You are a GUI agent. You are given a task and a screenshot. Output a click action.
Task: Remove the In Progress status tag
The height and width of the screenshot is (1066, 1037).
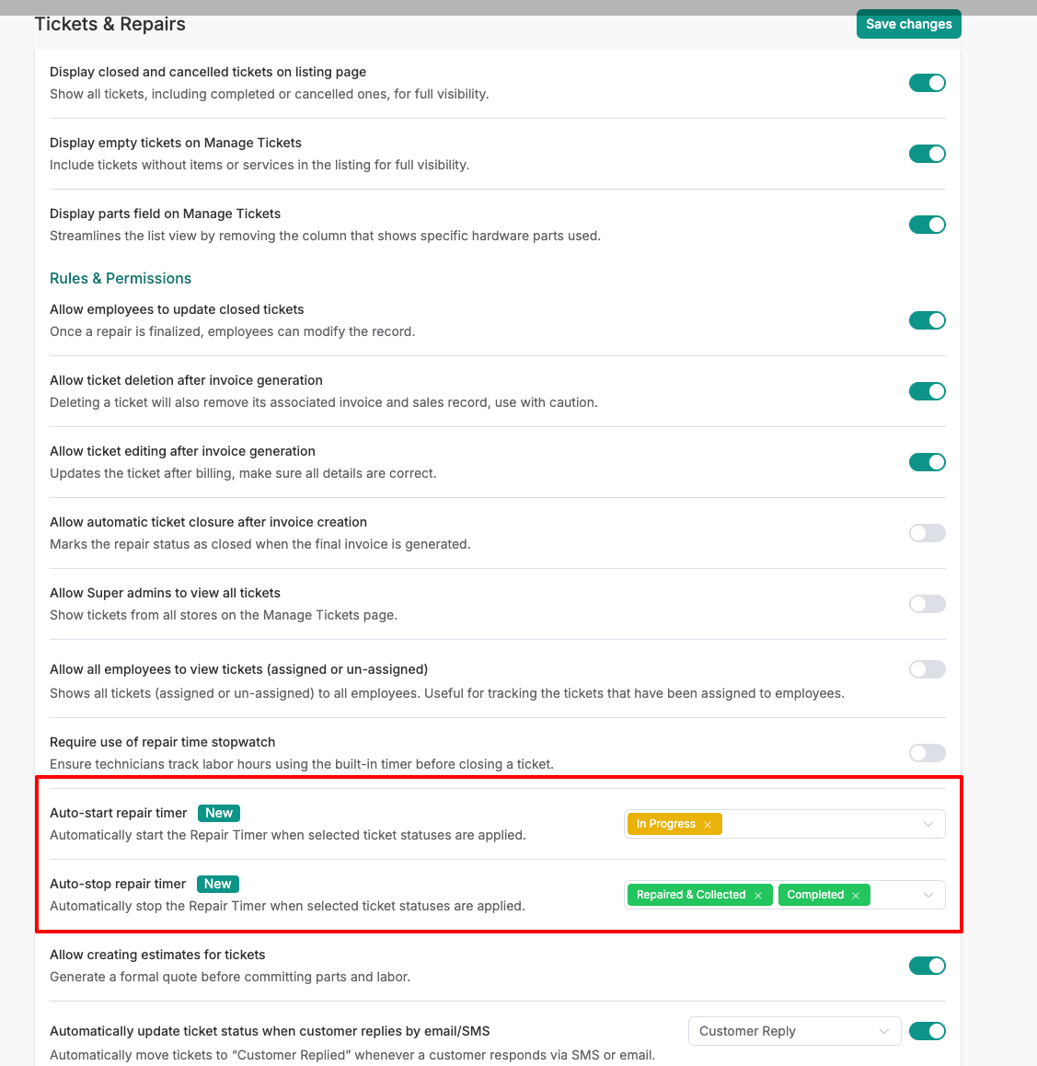[708, 825]
